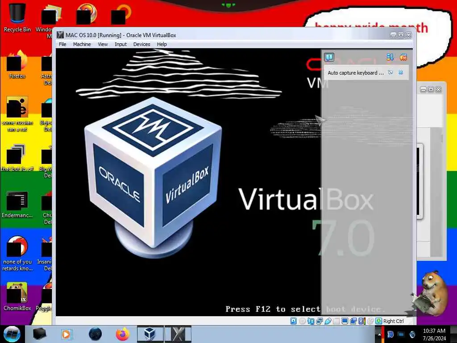Open the Help menu
Viewport: 457px width, 343px height.
(x=162, y=44)
